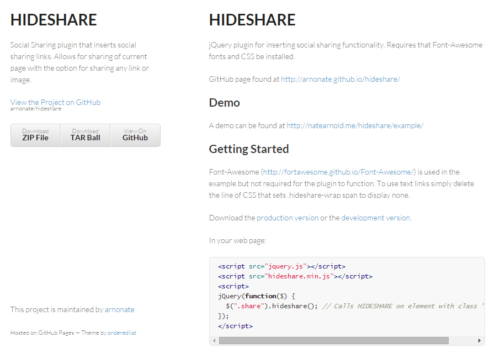Click the View On GitHub button
This screenshot has height=353, width=495.
click(x=135, y=135)
